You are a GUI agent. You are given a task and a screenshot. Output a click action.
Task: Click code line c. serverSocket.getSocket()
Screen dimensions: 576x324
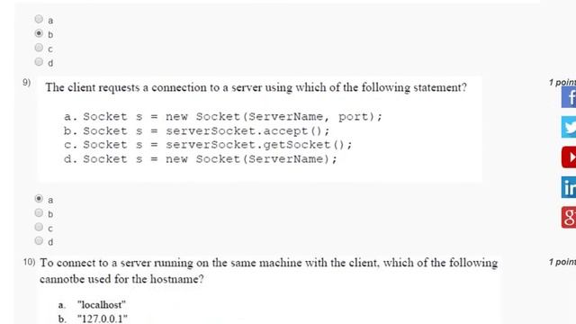point(208,145)
